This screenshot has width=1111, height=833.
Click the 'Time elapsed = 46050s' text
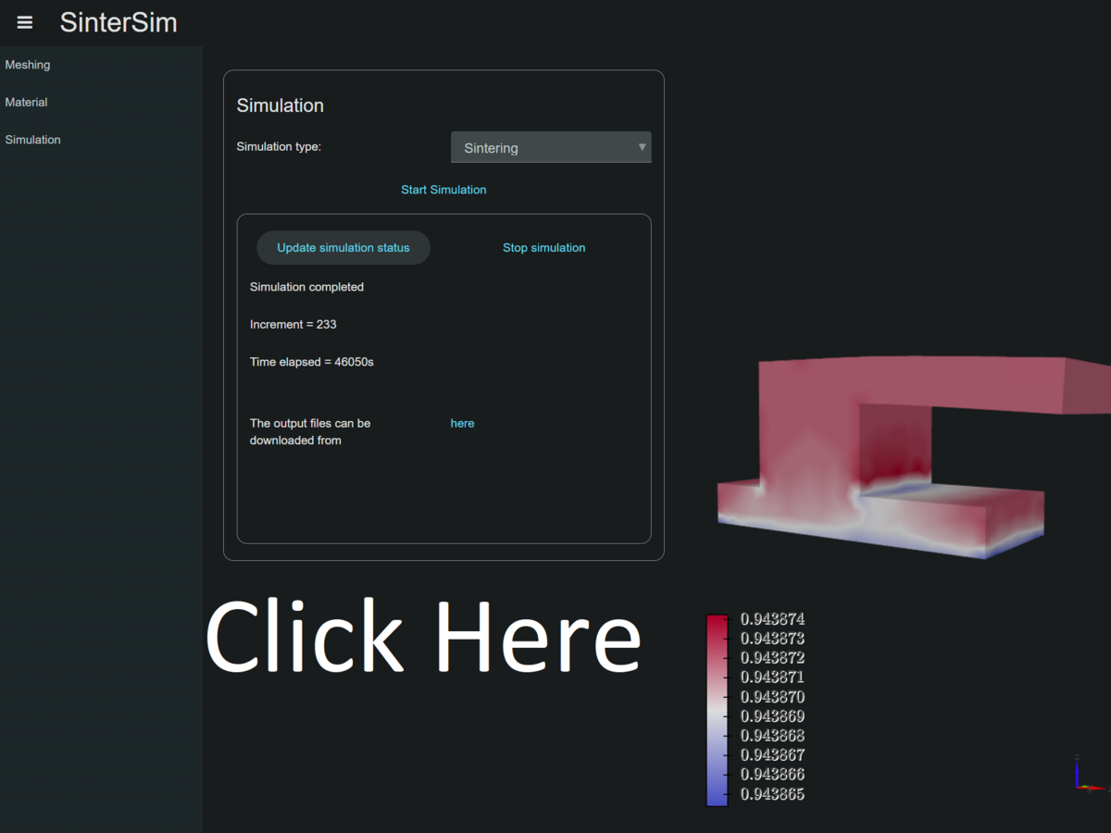click(x=312, y=362)
